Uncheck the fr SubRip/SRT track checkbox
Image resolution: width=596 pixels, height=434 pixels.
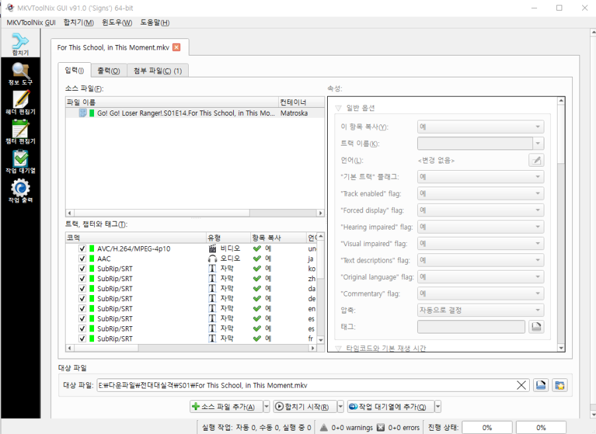click(82, 338)
